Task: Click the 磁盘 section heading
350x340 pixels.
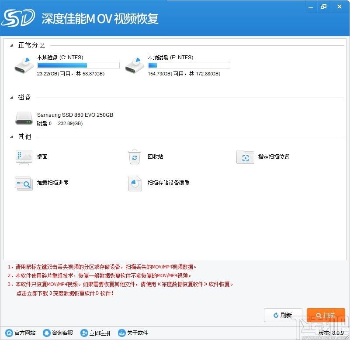Action: (x=25, y=98)
